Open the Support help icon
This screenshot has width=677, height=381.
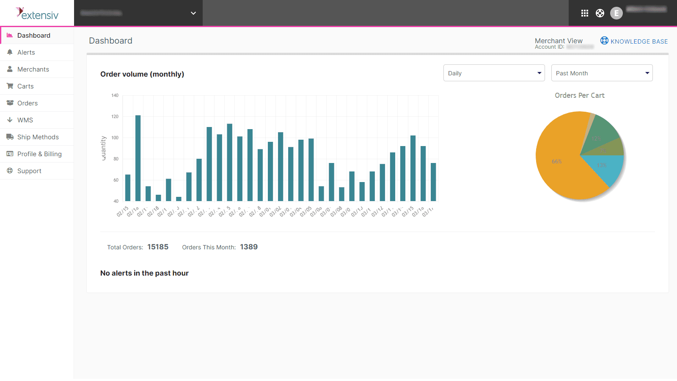coord(10,171)
